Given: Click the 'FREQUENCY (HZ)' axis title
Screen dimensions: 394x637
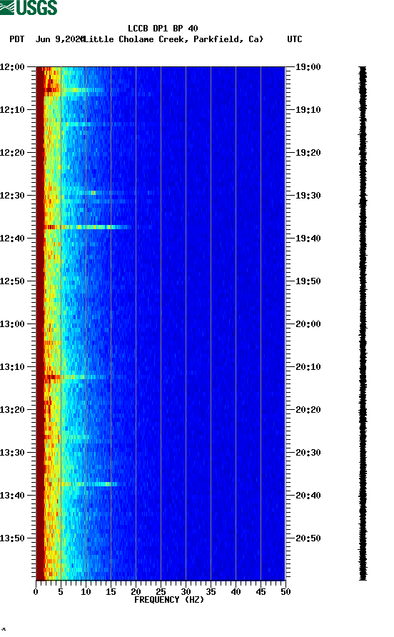Looking at the screenshot, I should tap(169, 600).
